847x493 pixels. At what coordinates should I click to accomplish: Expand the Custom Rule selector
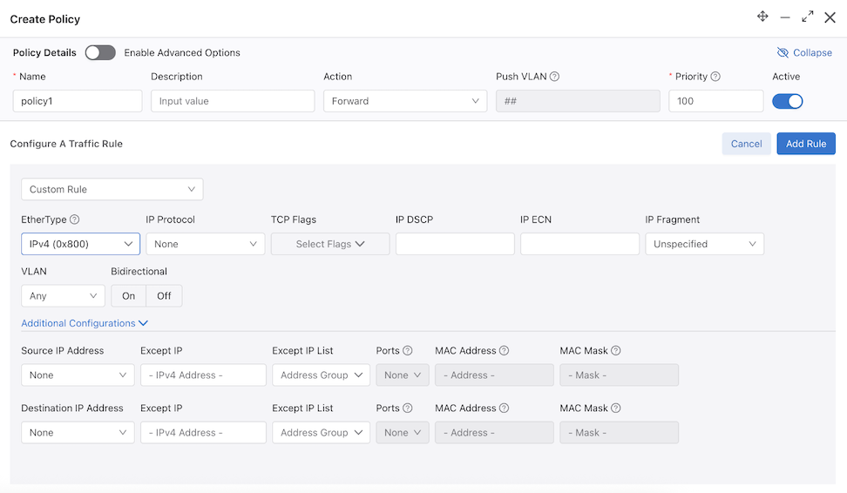(x=112, y=190)
